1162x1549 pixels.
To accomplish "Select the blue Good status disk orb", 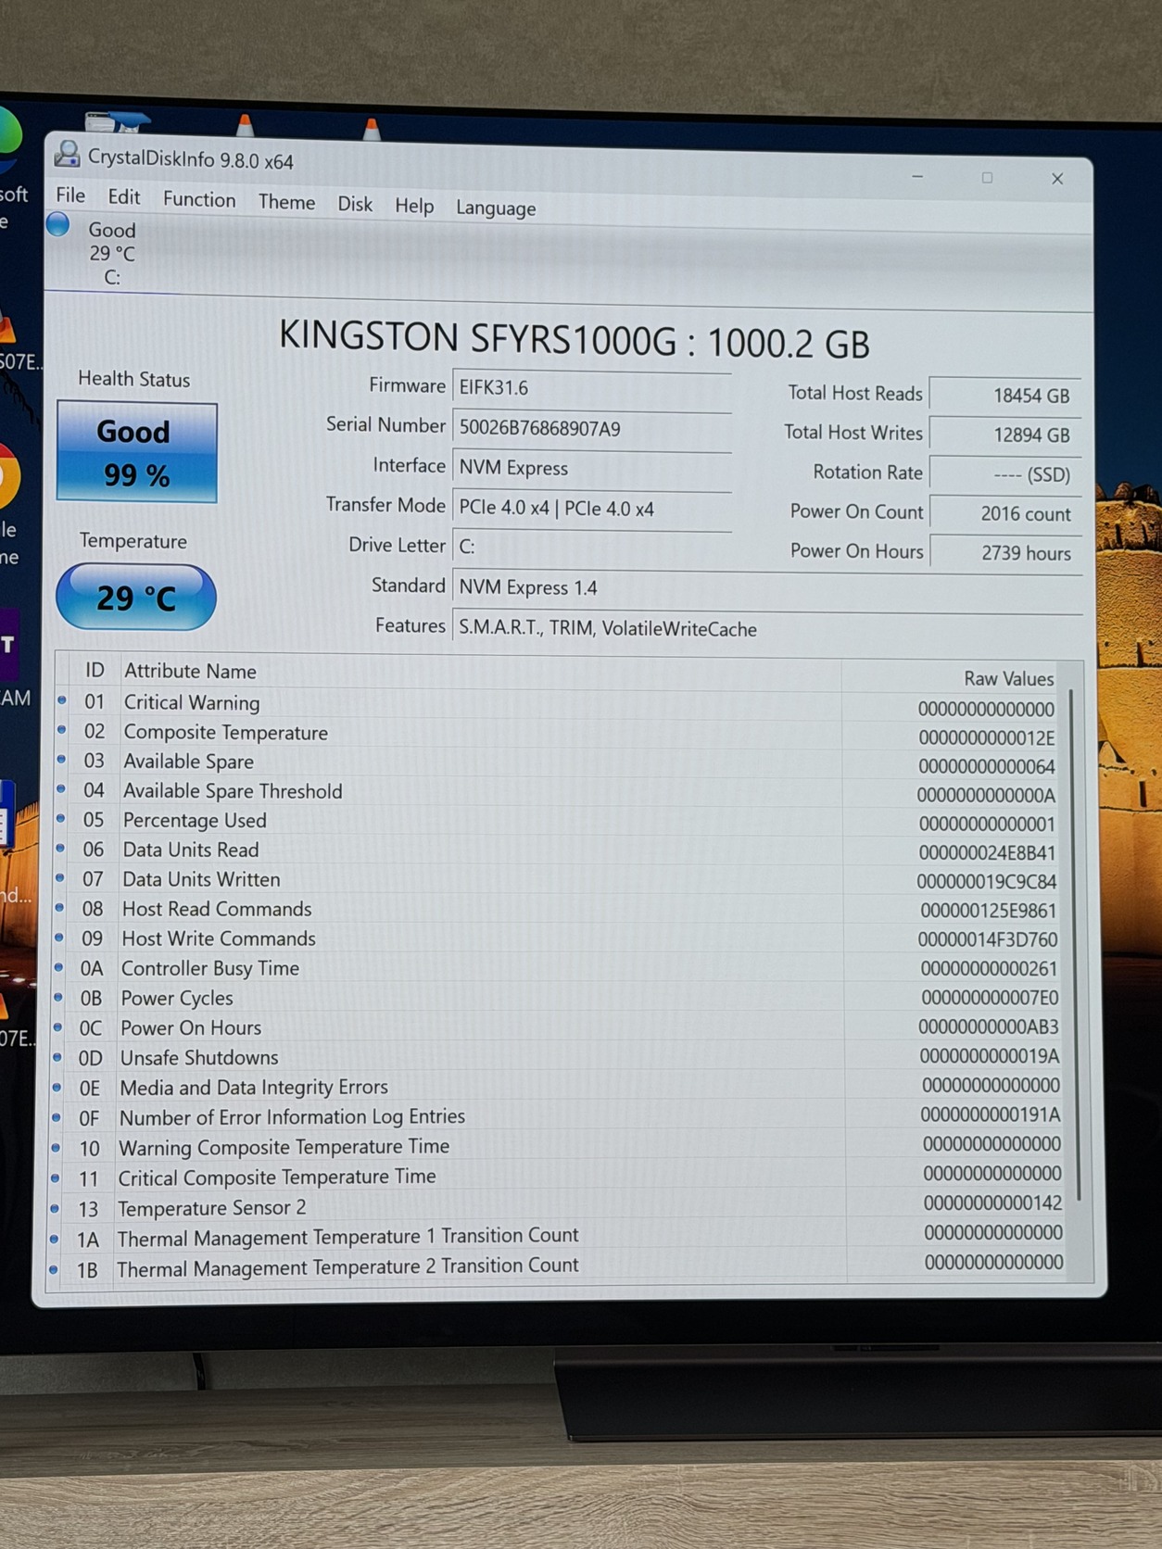I will pos(58,225).
